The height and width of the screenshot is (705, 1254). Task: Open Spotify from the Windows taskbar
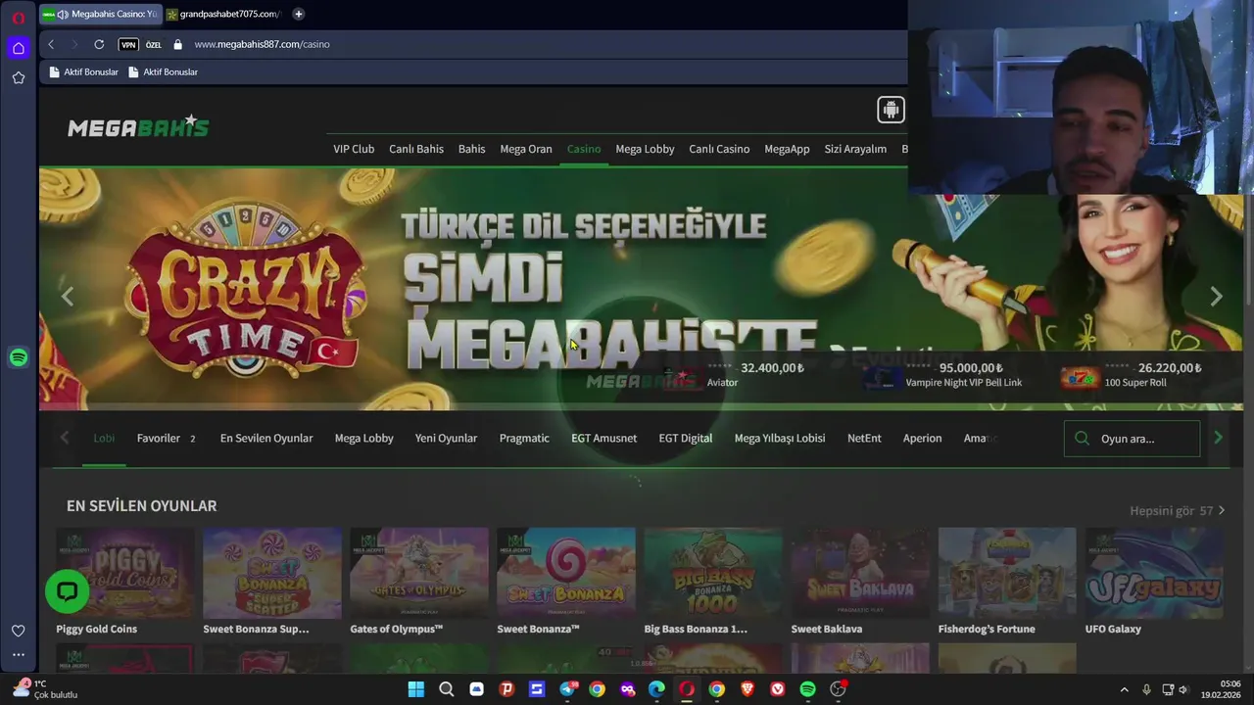[x=807, y=689]
